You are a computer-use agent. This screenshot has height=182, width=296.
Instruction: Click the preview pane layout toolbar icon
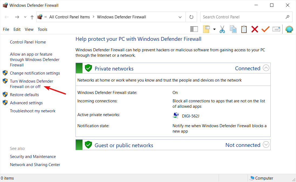(x=194, y=29)
